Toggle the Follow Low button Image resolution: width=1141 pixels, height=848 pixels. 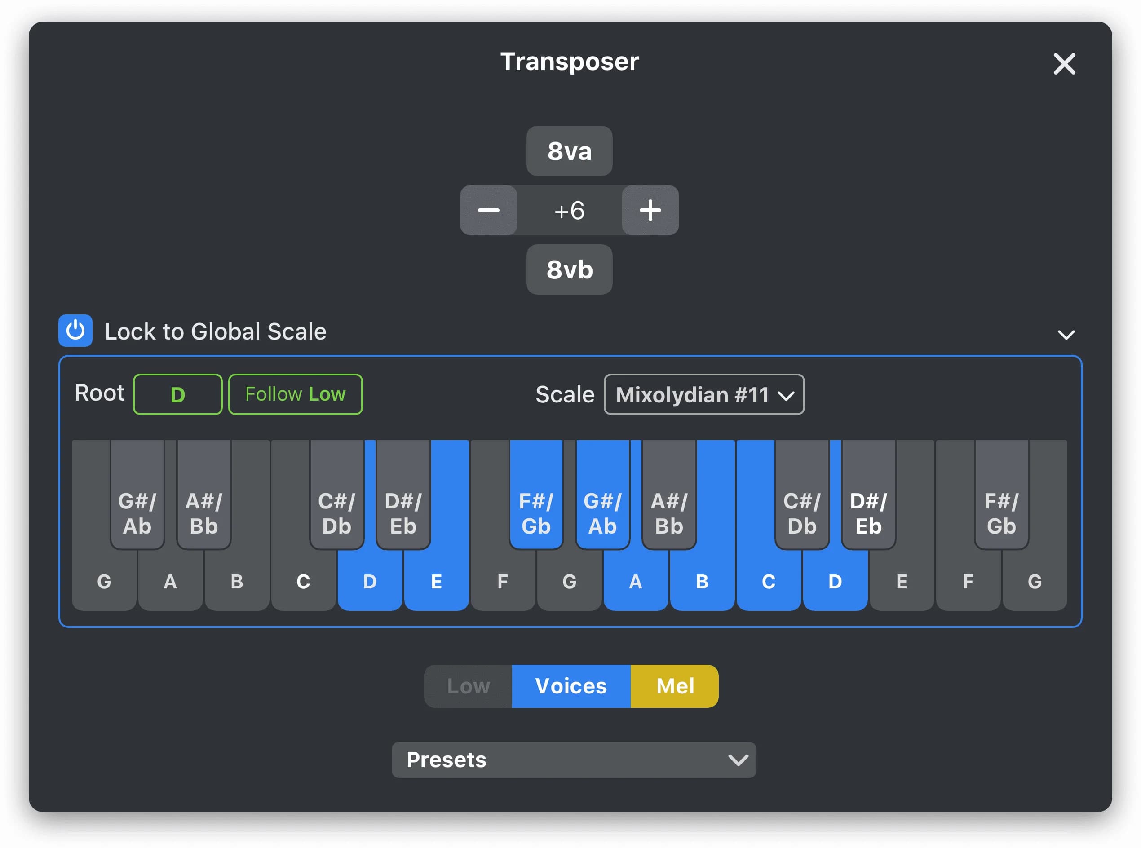pos(295,394)
